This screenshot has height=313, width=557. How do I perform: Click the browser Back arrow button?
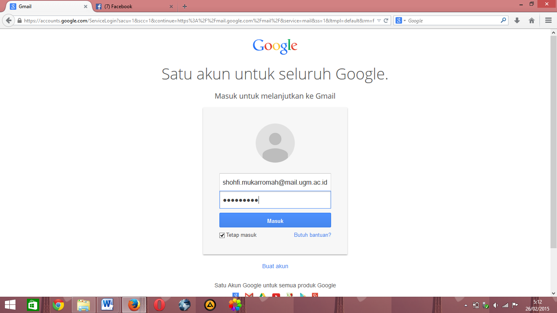point(9,20)
